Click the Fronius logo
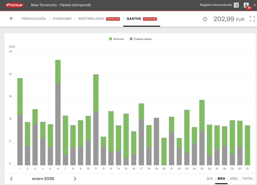 [14, 5]
